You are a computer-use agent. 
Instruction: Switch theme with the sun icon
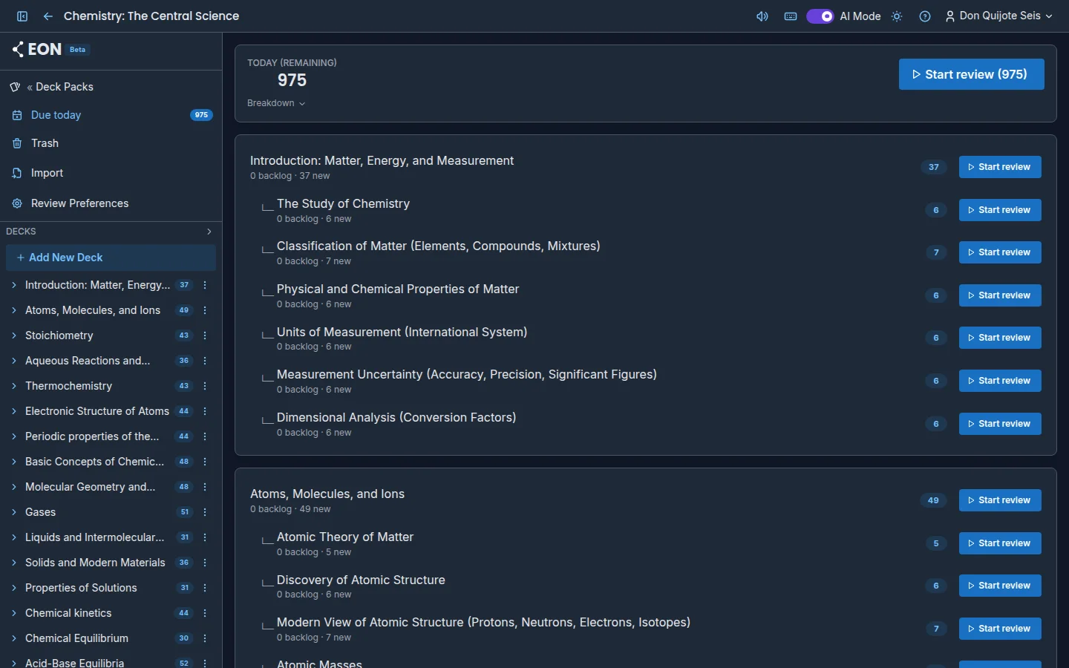point(897,16)
